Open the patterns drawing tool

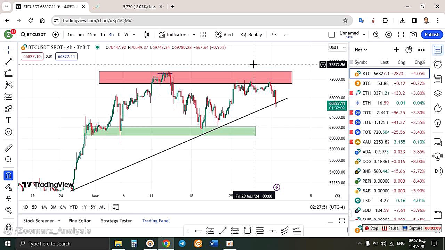(9, 85)
